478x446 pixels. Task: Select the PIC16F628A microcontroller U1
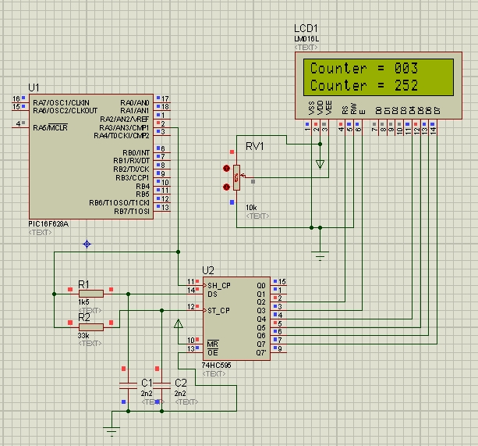pyautogui.click(x=90, y=156)
